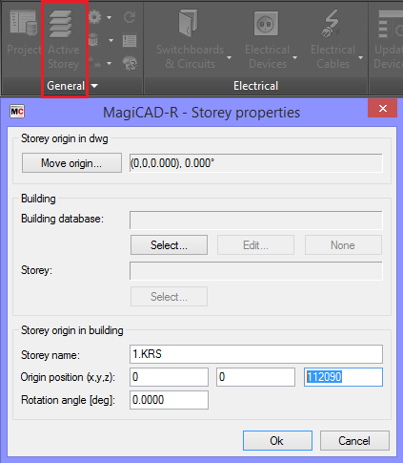Open the Switchboards & Circuits dropdown arrow
The height and width of the screenshot is (463, 403).
(x=229, y=57)
